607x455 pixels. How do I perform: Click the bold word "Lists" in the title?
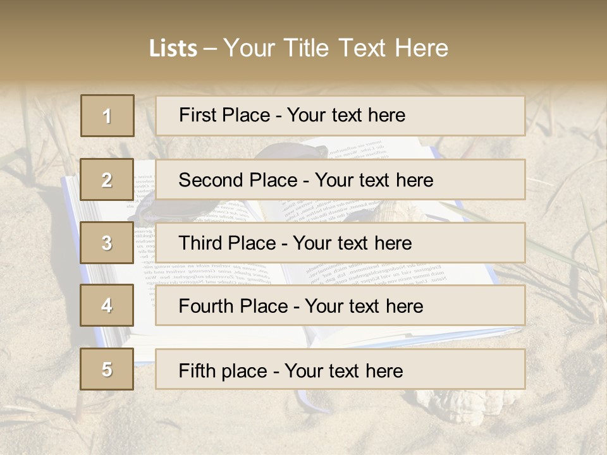click(x=173, y=48)
